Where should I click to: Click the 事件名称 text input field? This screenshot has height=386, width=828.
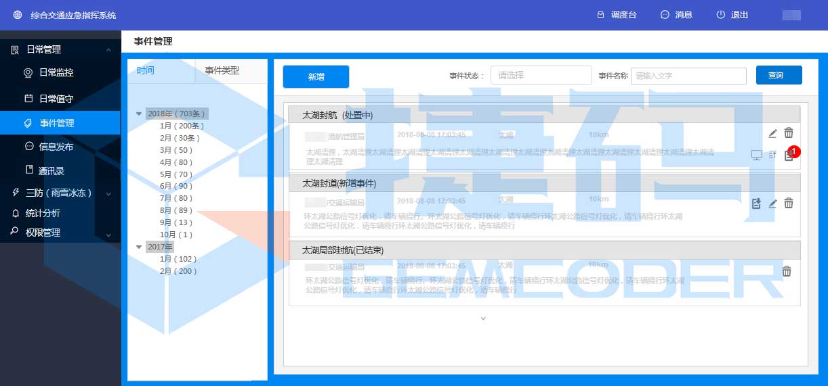click(688, 76)
